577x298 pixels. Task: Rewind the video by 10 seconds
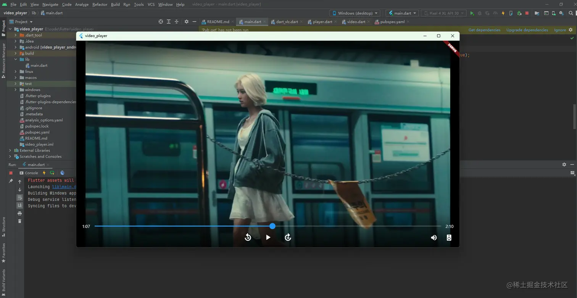(x=248, y=237)
